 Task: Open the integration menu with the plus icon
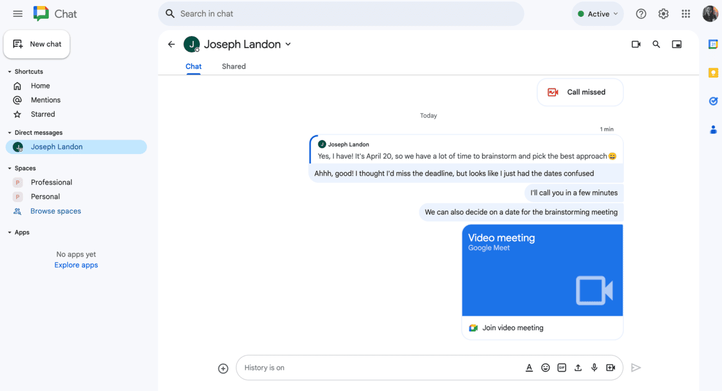[223, 368]
